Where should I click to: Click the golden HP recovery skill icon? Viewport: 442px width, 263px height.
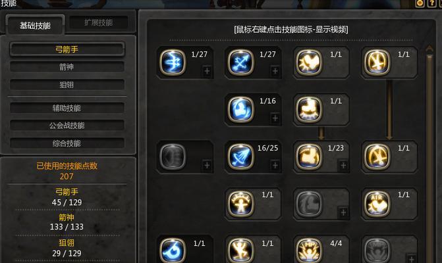[x=309, y=251]
